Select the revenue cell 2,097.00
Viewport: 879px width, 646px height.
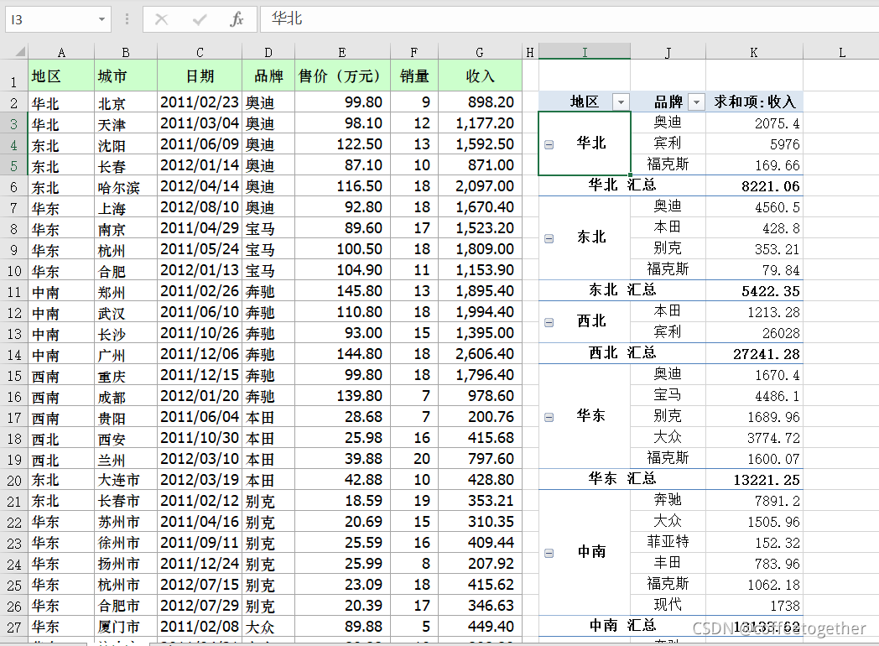click(480, 187)
